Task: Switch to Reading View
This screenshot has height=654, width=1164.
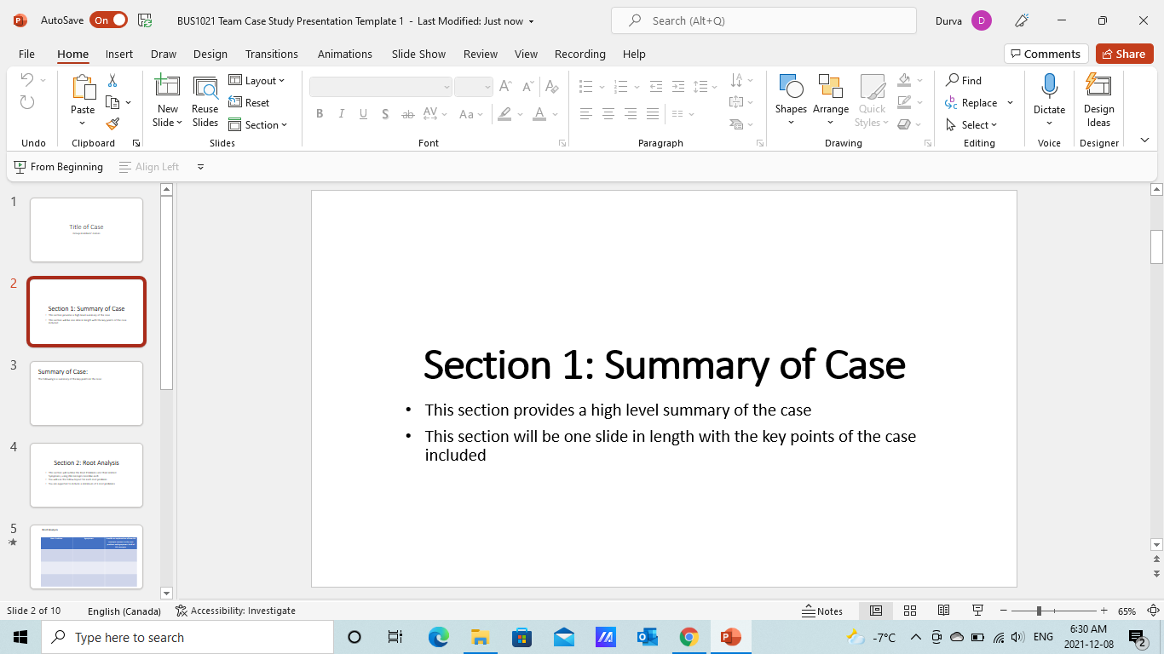Action: click(944, 611)
